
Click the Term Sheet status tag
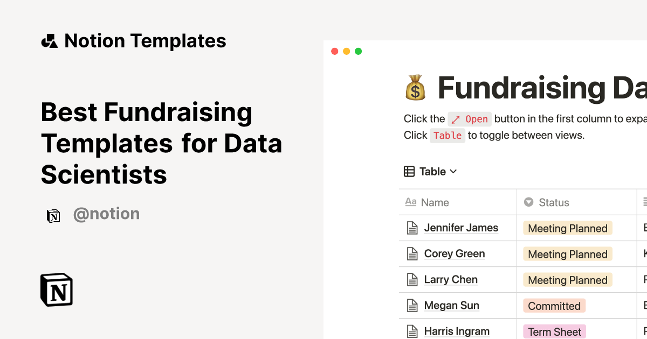(554, 331)
